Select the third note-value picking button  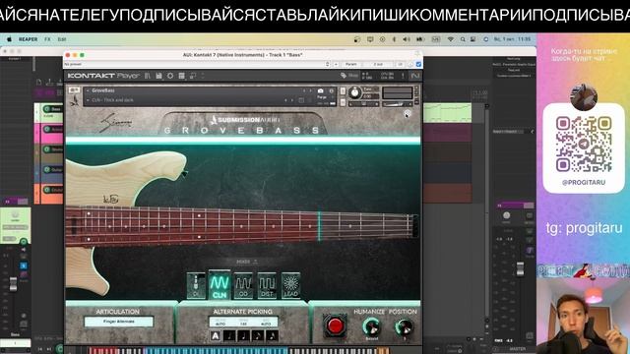pyautogui.click(x=258, y=335)
